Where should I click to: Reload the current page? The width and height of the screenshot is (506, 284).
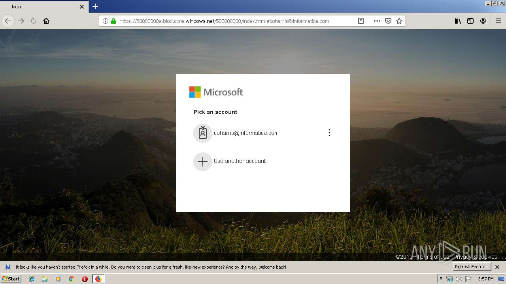[34, 21]
